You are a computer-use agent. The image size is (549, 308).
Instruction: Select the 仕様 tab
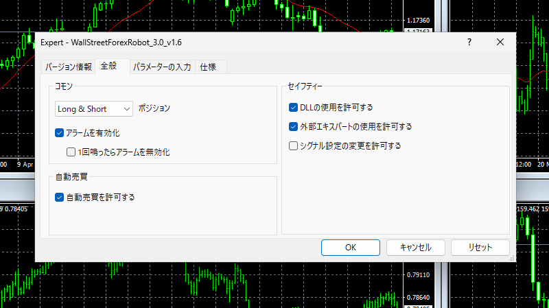click(208, 67)
